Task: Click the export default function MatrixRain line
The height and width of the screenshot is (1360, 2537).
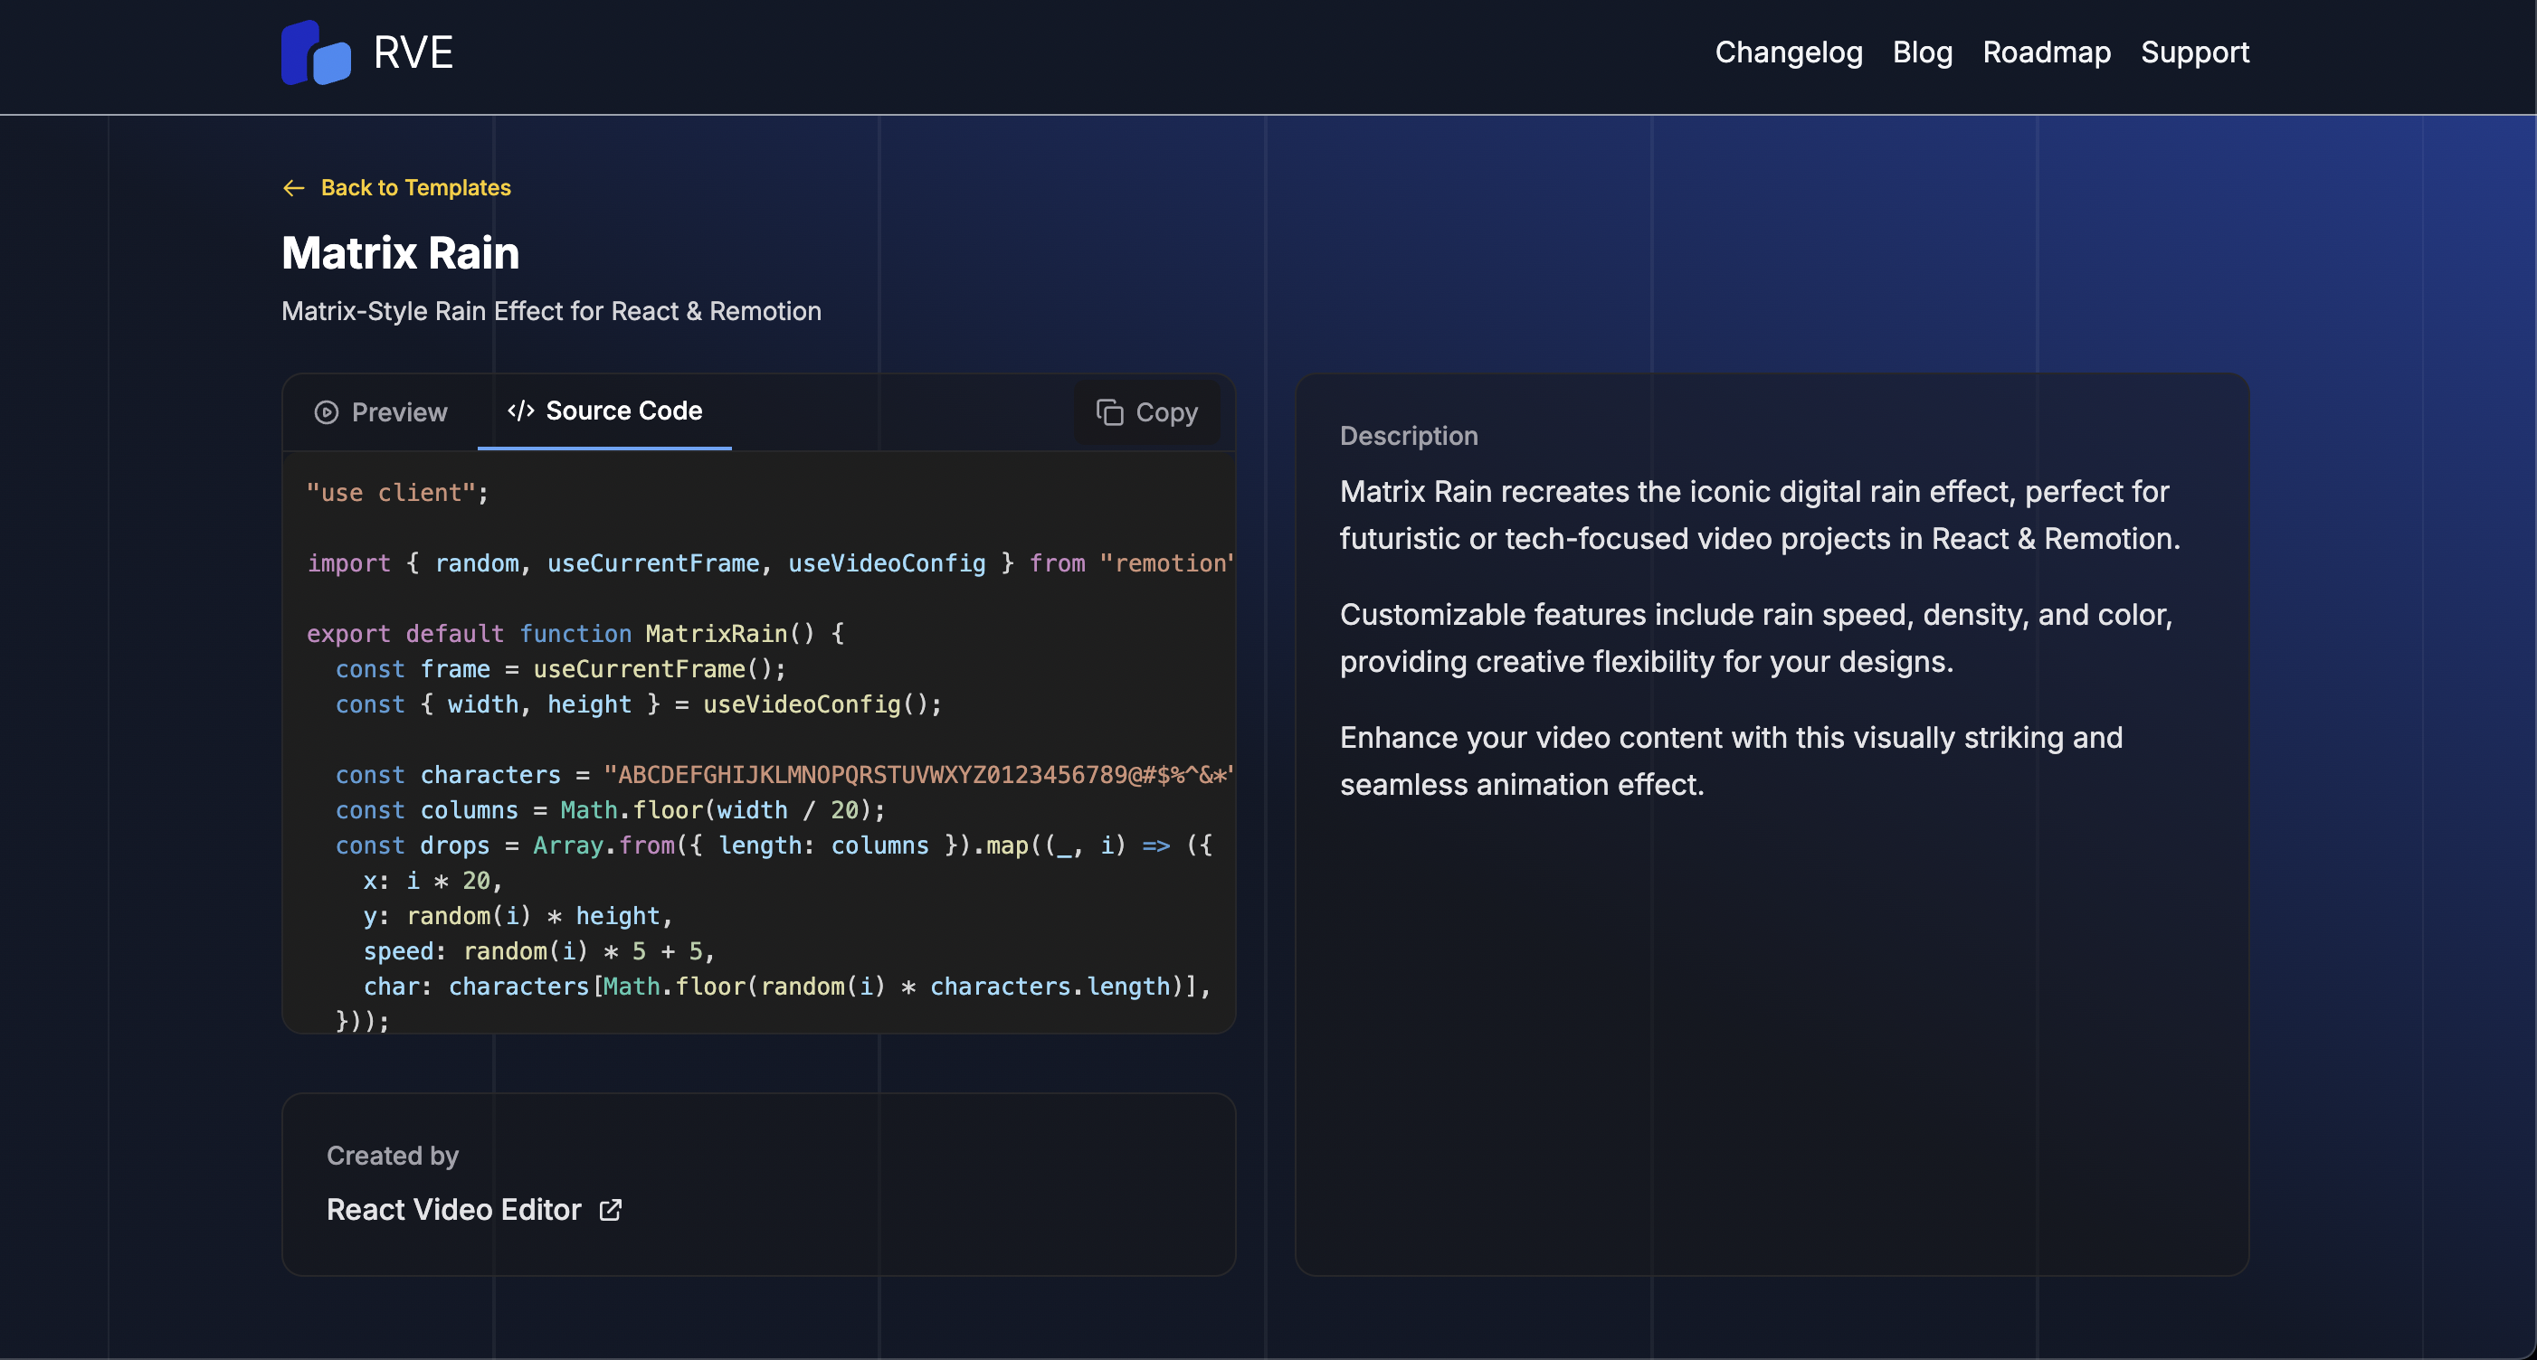Action: click(x=575, y=634)
